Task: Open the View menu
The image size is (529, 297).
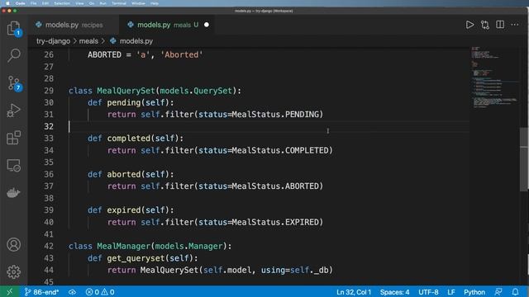Action: (79, 3)
